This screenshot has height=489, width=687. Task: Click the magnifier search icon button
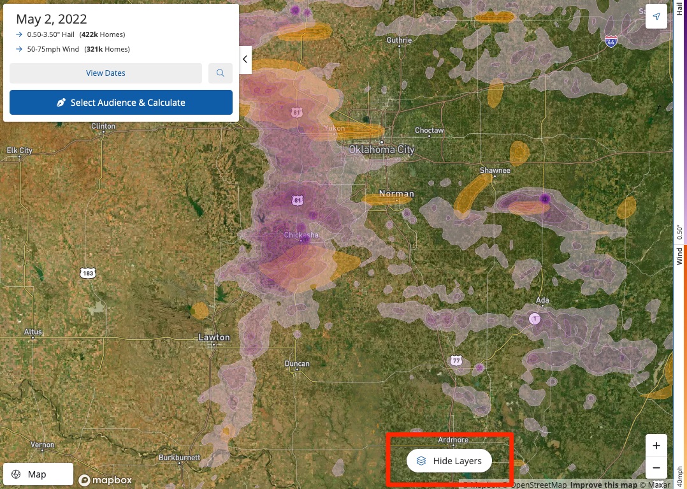tap(221, 73)
